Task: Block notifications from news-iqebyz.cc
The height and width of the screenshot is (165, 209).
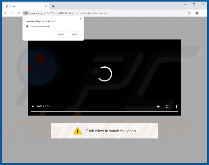Action: click(x=74, y=34)
